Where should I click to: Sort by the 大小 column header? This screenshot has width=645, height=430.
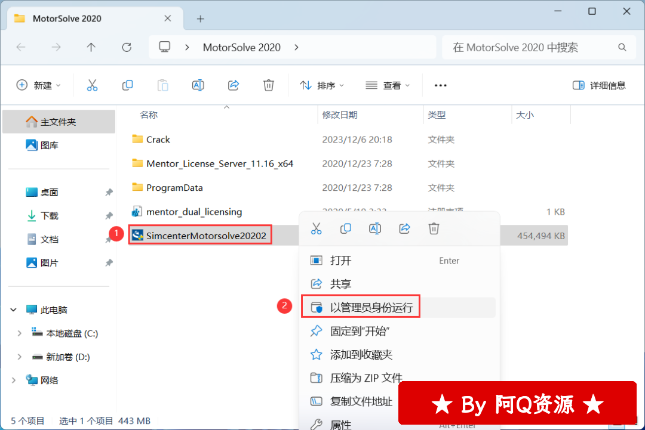point(525,115)
